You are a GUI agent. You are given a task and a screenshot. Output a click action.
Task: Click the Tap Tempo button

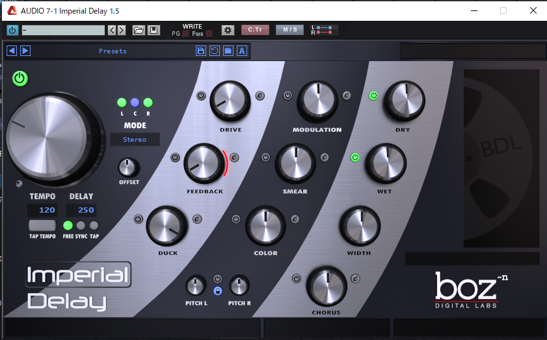[x=42, y=226]
